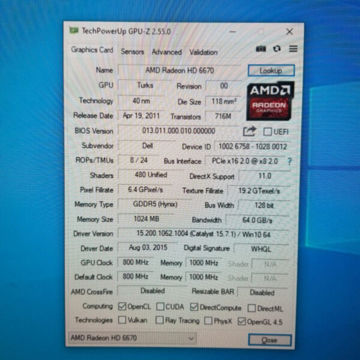Toggle the CUDA checkbox
Image resolution: width=360 pixels, height=360 pixels.
[160, 307]
